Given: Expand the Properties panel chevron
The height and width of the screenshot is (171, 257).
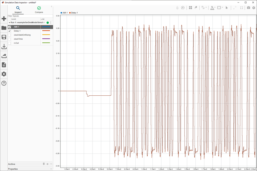Looking at the screenshot, I should tap(51, 169).
